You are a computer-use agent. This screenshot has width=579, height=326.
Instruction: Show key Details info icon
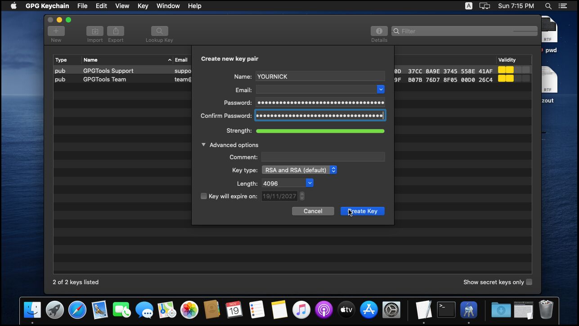pyautogui.click(x=379, y=31)
